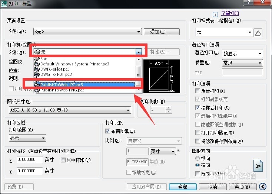The image size is (272, 194).
Task: Open the 打印样式表 dropdown
Action: tap(224, 32)
